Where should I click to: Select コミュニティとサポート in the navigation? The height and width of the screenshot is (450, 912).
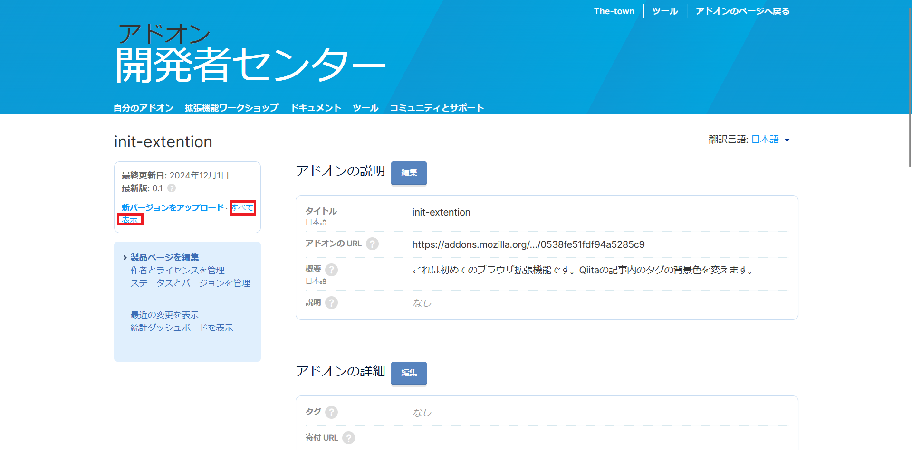437,107
